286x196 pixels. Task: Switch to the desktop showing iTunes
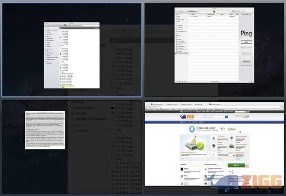tap(214, 50)
